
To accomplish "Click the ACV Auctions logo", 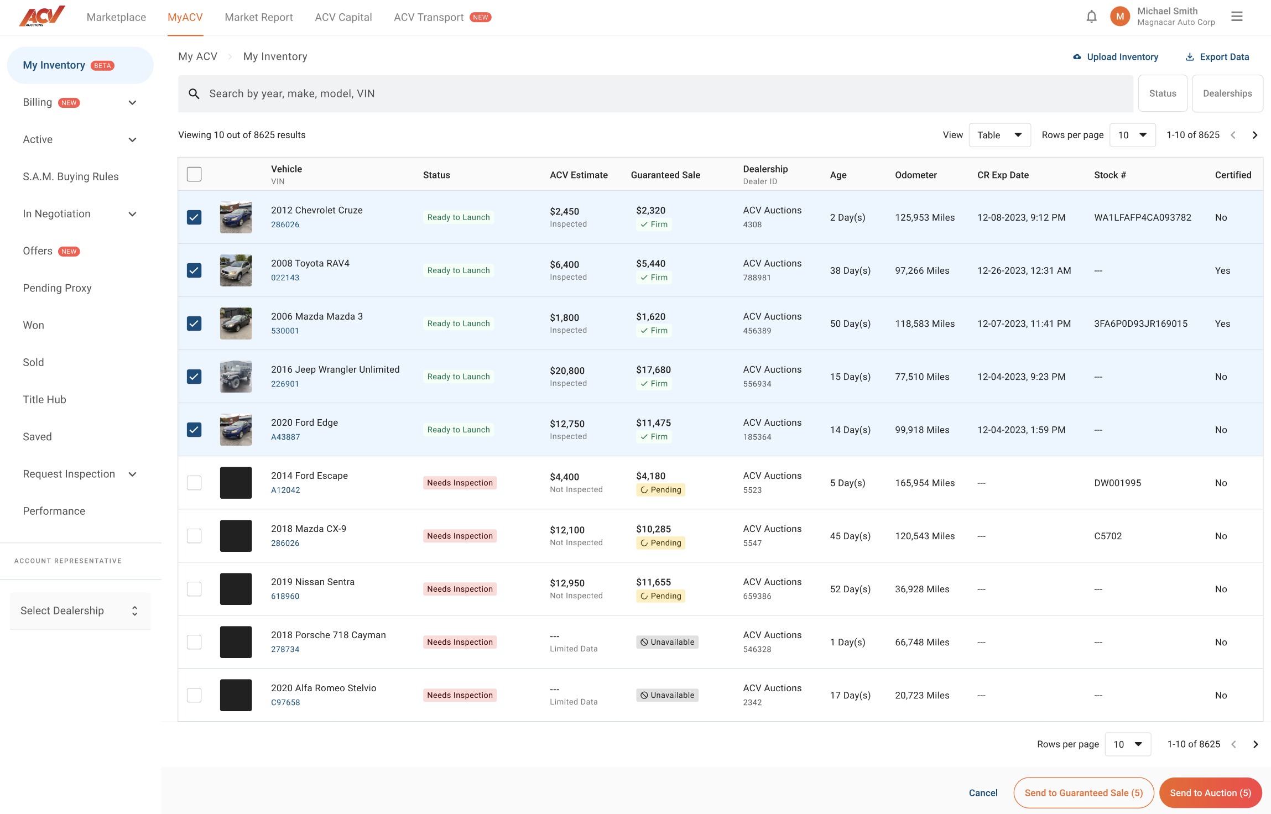I will 41,17.
